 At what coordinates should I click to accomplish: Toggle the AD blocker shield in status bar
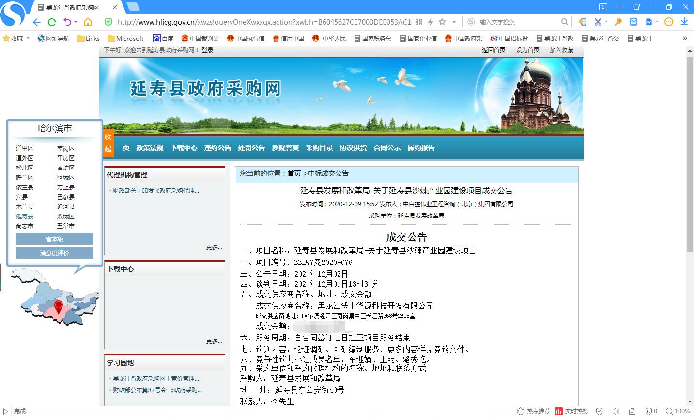tap(649, 411)
